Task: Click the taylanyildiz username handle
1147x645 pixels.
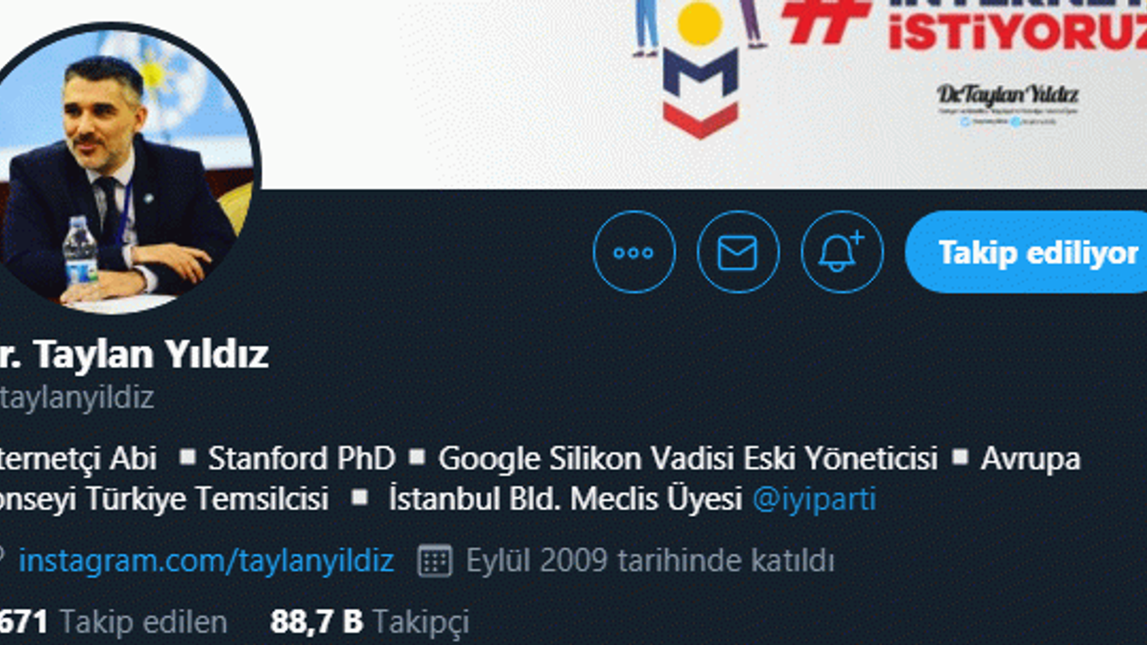Action: [77, 398]
